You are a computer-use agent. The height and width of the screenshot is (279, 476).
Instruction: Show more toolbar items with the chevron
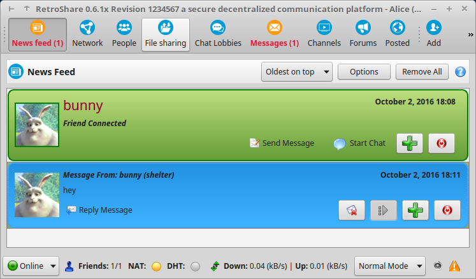click(470, 34)
